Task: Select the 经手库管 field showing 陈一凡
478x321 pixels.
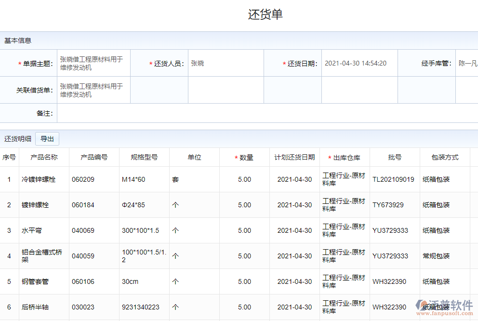Action: pyautogui.click(x=467, y=63)
